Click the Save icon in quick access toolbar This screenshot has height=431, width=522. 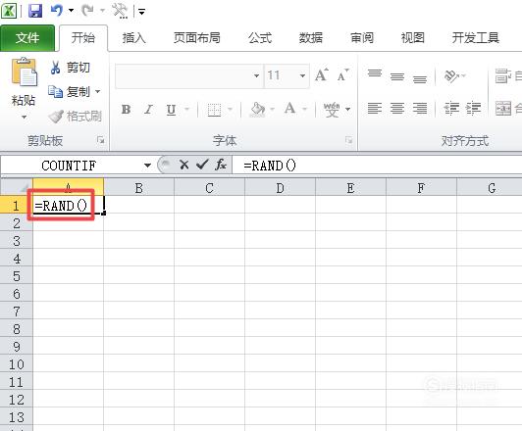click(35, 11)
